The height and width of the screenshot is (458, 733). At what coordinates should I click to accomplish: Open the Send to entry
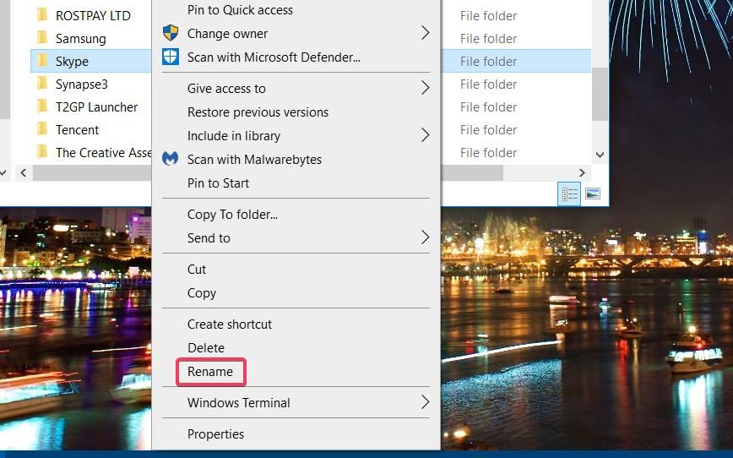click(x=209, y=238)
